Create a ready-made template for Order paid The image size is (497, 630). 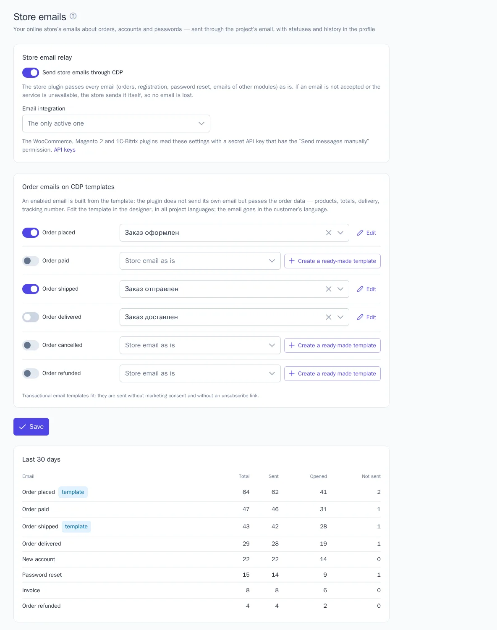coord(332,261)
